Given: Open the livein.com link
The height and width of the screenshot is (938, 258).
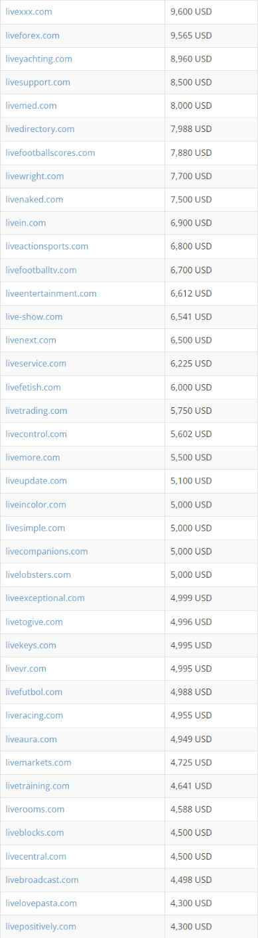Looking at the screenshot, I should tap(26, 223).
